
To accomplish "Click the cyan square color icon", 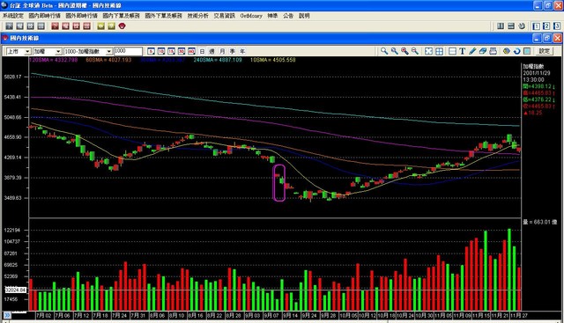I will (x=527, y=51).
